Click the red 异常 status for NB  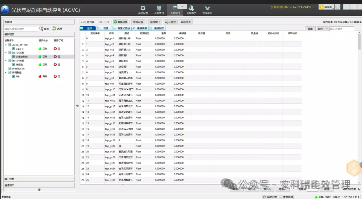pos(43,77)
